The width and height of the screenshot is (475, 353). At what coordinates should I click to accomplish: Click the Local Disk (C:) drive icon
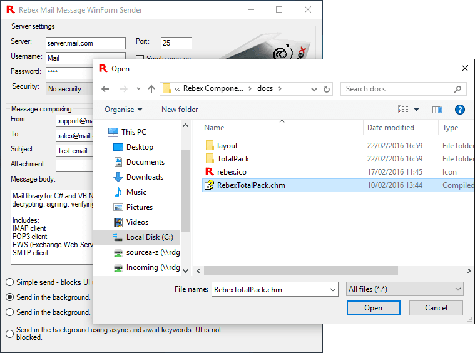click(118, 237)
